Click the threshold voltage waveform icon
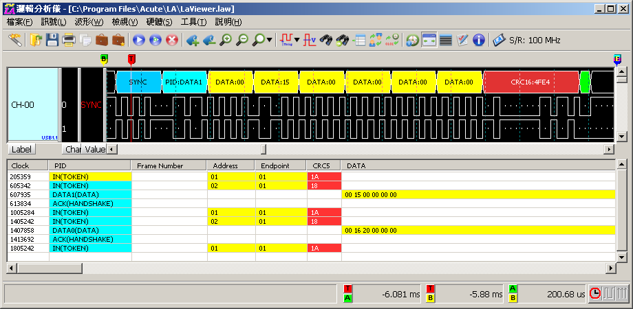Viewport: 633px width, 309px height. pos(310,40)
